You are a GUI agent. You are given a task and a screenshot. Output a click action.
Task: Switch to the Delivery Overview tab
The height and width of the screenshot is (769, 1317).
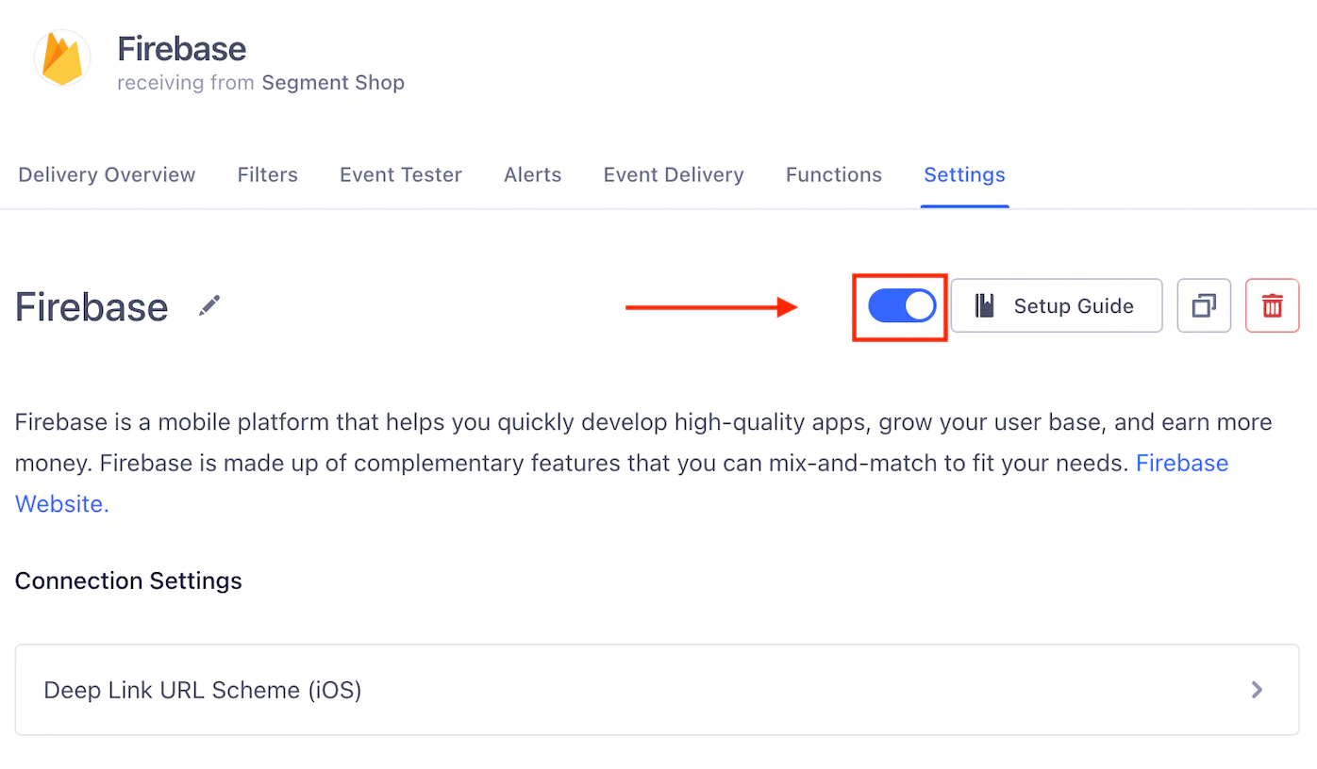107,174
